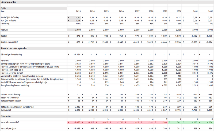Select cumulative cost -9.974 cell
Viewport: 214px width, 131px height.
tap(206, 42)
